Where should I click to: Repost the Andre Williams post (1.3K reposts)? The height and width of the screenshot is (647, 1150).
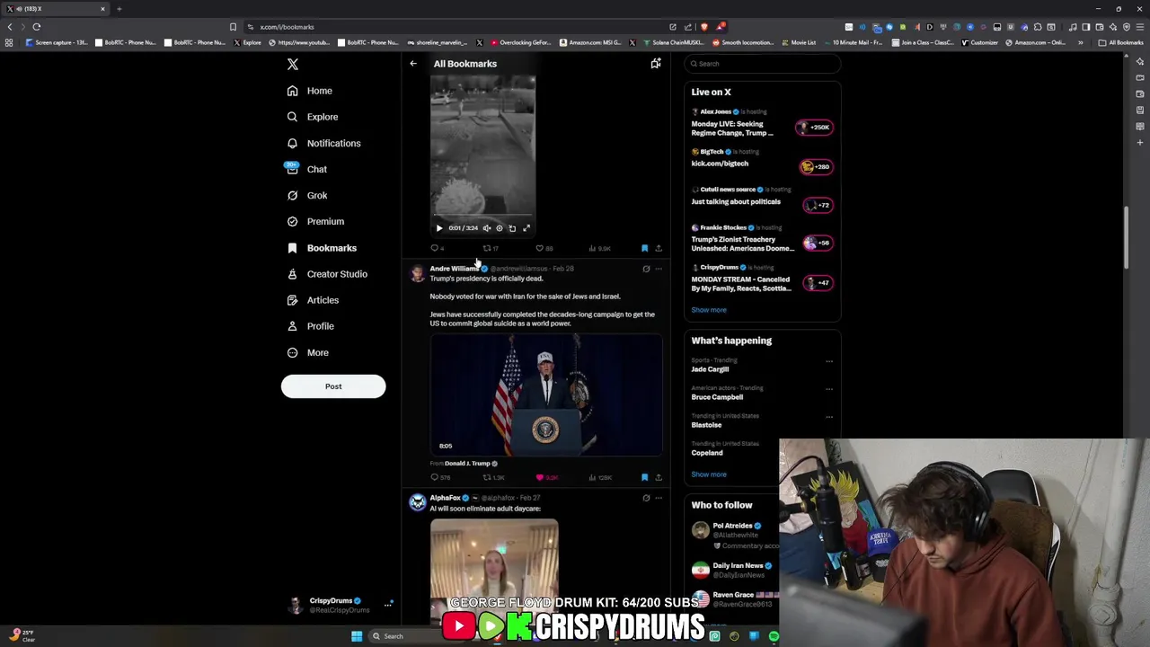pos(493,477)
